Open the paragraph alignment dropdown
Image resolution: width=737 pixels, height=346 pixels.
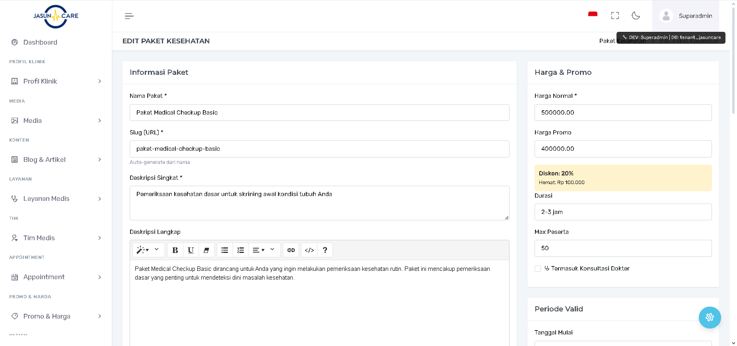[x=259, y=250]
